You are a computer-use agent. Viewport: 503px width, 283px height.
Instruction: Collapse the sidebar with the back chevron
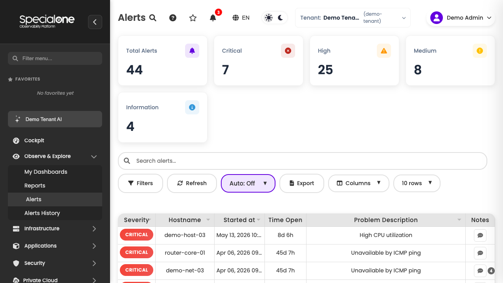tap(95, 22)
